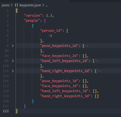Click "hand_right_keypoints_3d" key text
The width and height of the screenshot is (121, 117).
click(x=65, y=96)
